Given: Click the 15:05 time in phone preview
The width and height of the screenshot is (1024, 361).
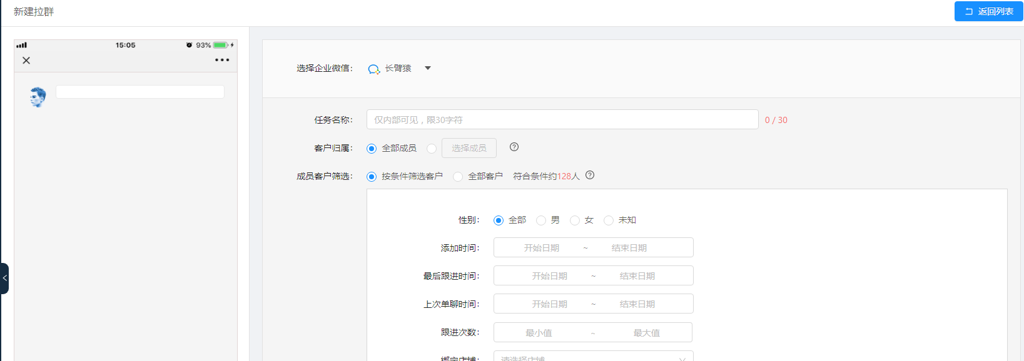Looking at the screenshot, I should (x=125, y=45).
